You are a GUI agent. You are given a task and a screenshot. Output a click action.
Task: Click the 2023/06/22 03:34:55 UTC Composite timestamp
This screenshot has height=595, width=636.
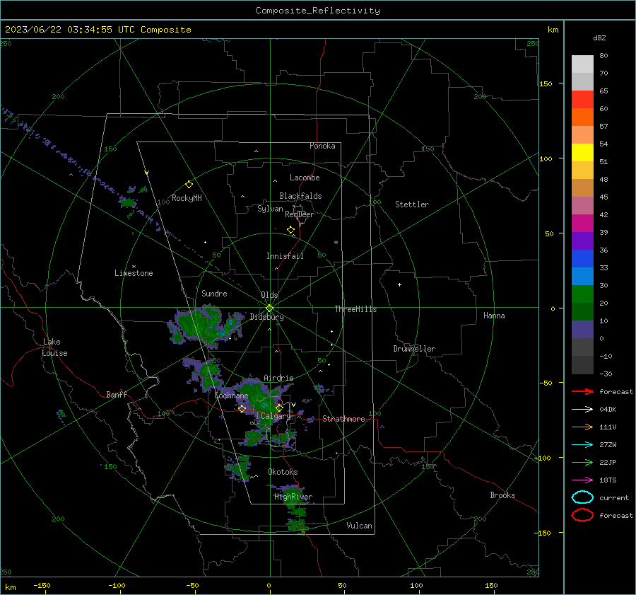tap(98, 30)
